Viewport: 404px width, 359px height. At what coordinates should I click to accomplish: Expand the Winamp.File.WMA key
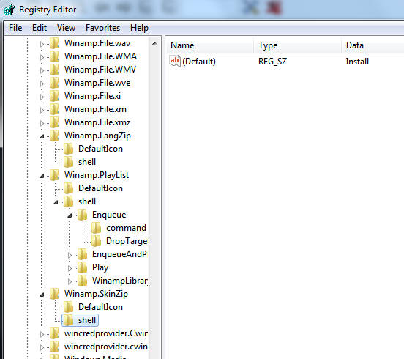coord(42,57)
